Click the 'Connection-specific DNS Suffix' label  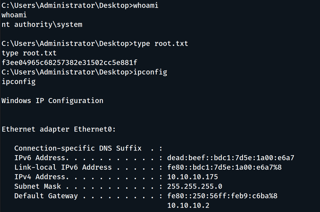[x=78, y=148]
